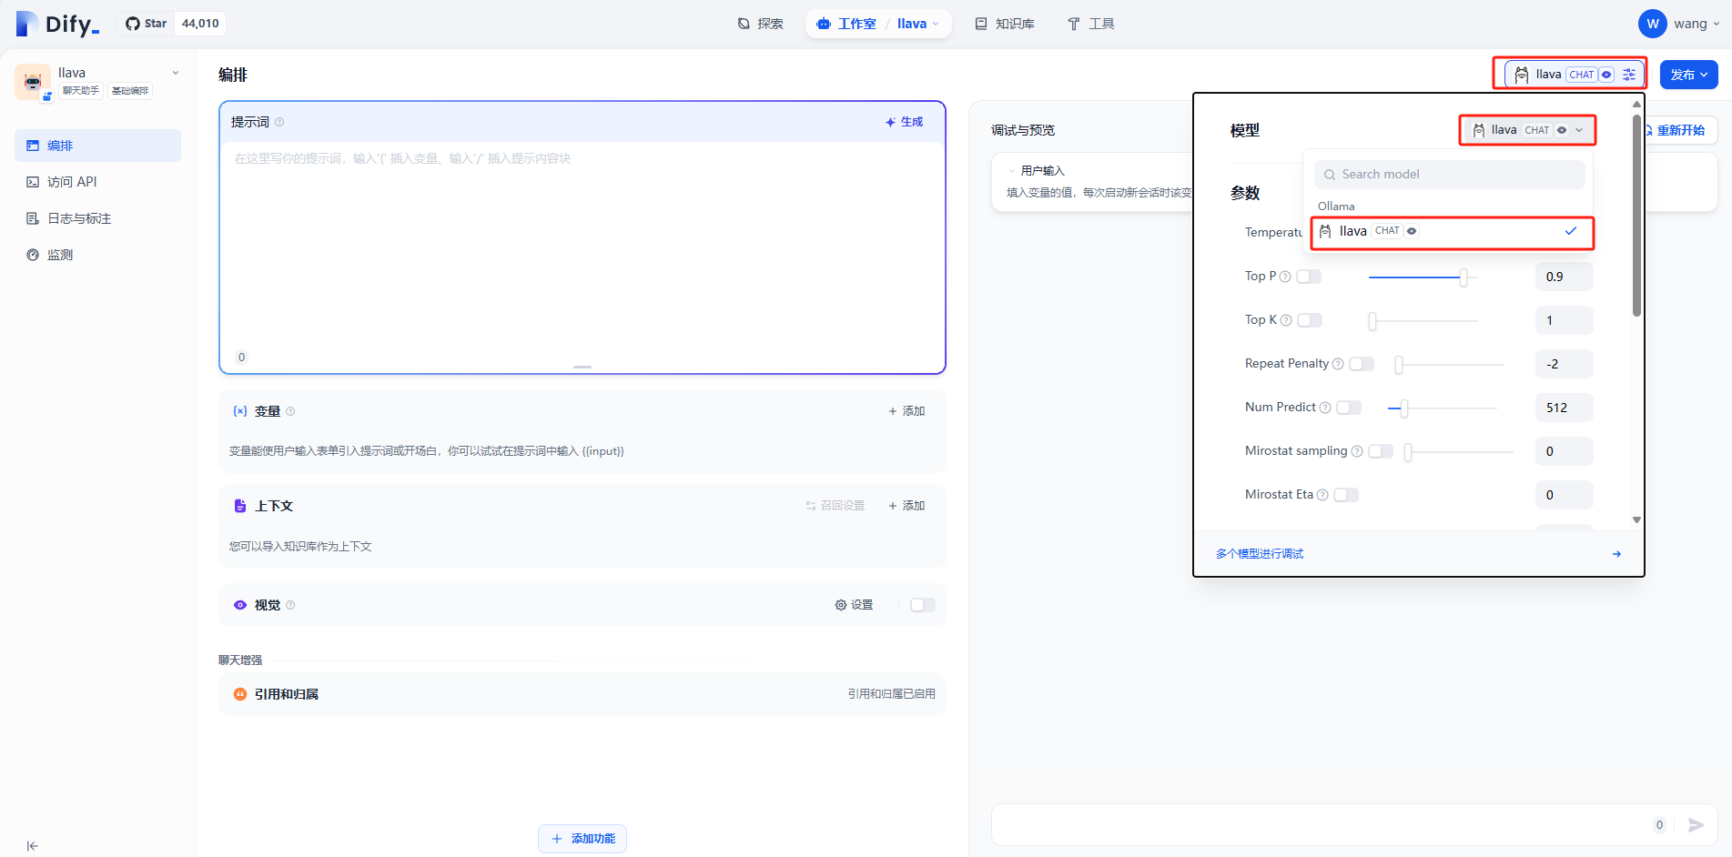Open the 知识库 tab
The image size is (1732, 857).
point(1005,24)
